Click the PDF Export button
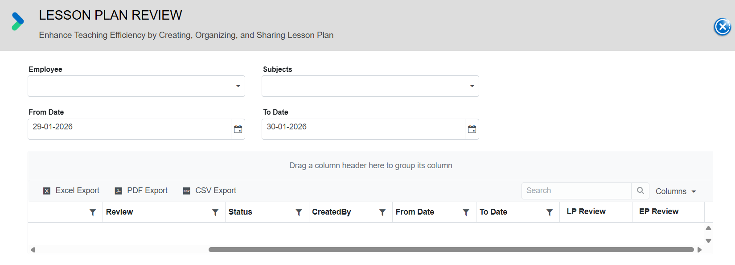735x265 pixels. coord(141,190)
